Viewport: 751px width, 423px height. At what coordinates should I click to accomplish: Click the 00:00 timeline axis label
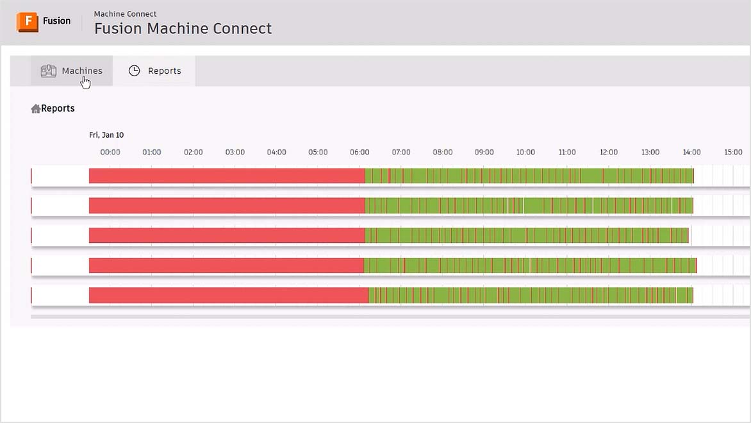pyautogui.click(x=109, y=152)
